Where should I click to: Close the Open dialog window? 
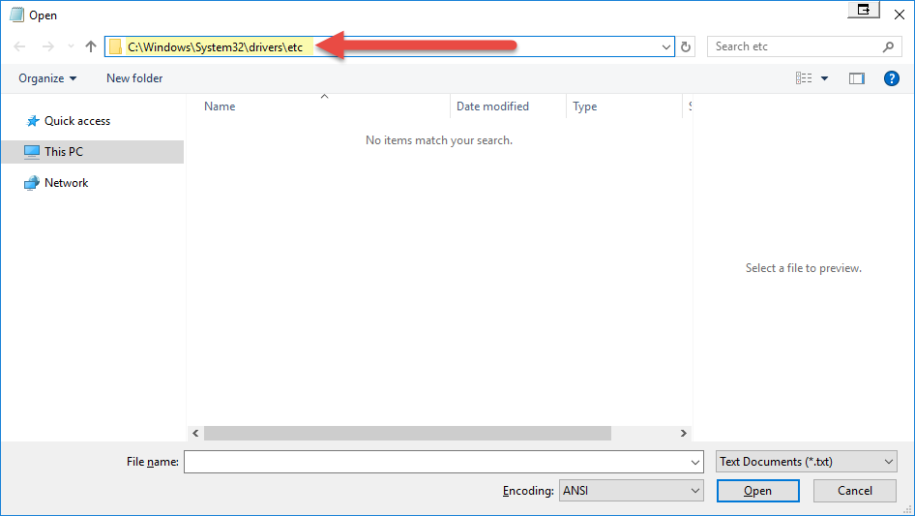[x=900, y=15]
